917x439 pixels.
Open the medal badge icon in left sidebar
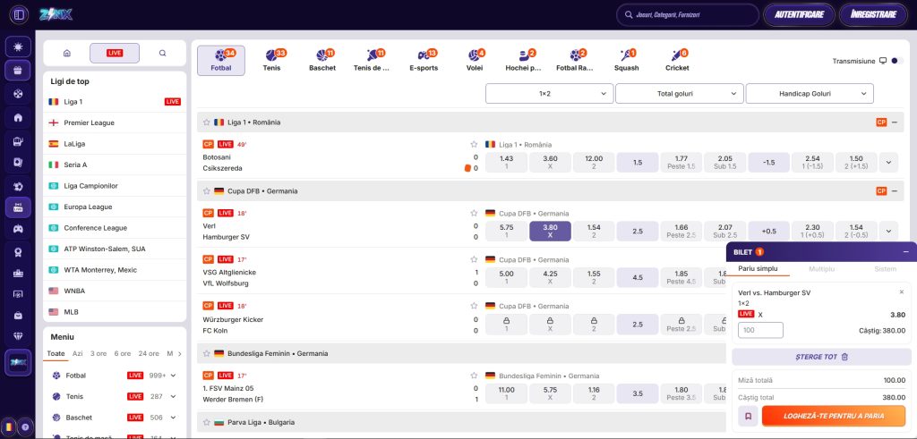tap(18, 251)
